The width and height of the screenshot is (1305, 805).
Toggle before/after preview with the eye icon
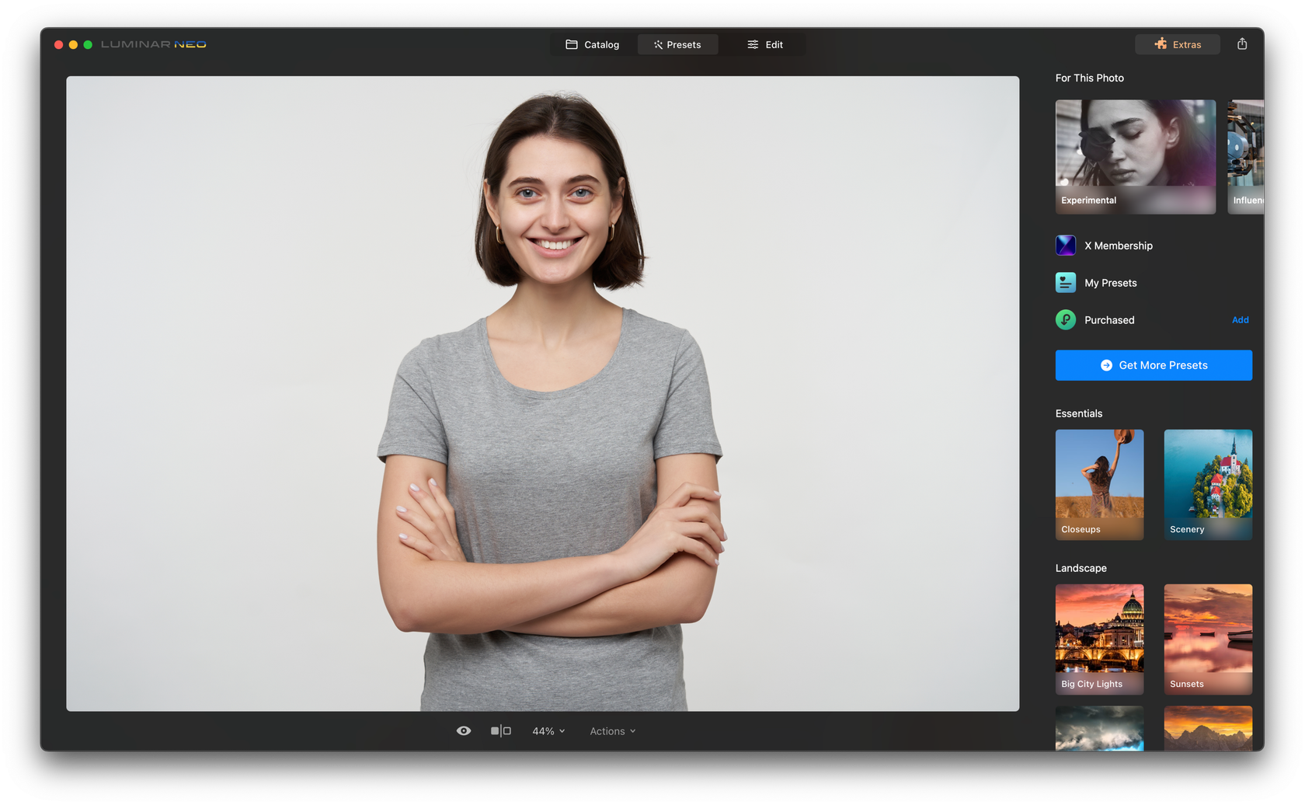[464, 730]
